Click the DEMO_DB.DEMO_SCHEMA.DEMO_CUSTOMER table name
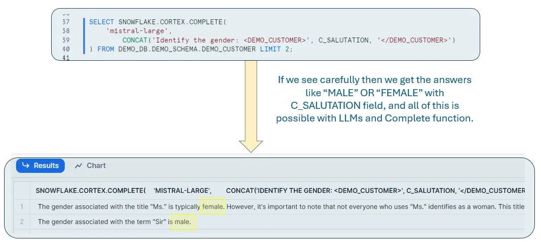 click(187, 49)
